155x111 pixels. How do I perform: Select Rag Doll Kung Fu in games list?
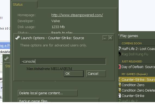click(x=135, y=54)
